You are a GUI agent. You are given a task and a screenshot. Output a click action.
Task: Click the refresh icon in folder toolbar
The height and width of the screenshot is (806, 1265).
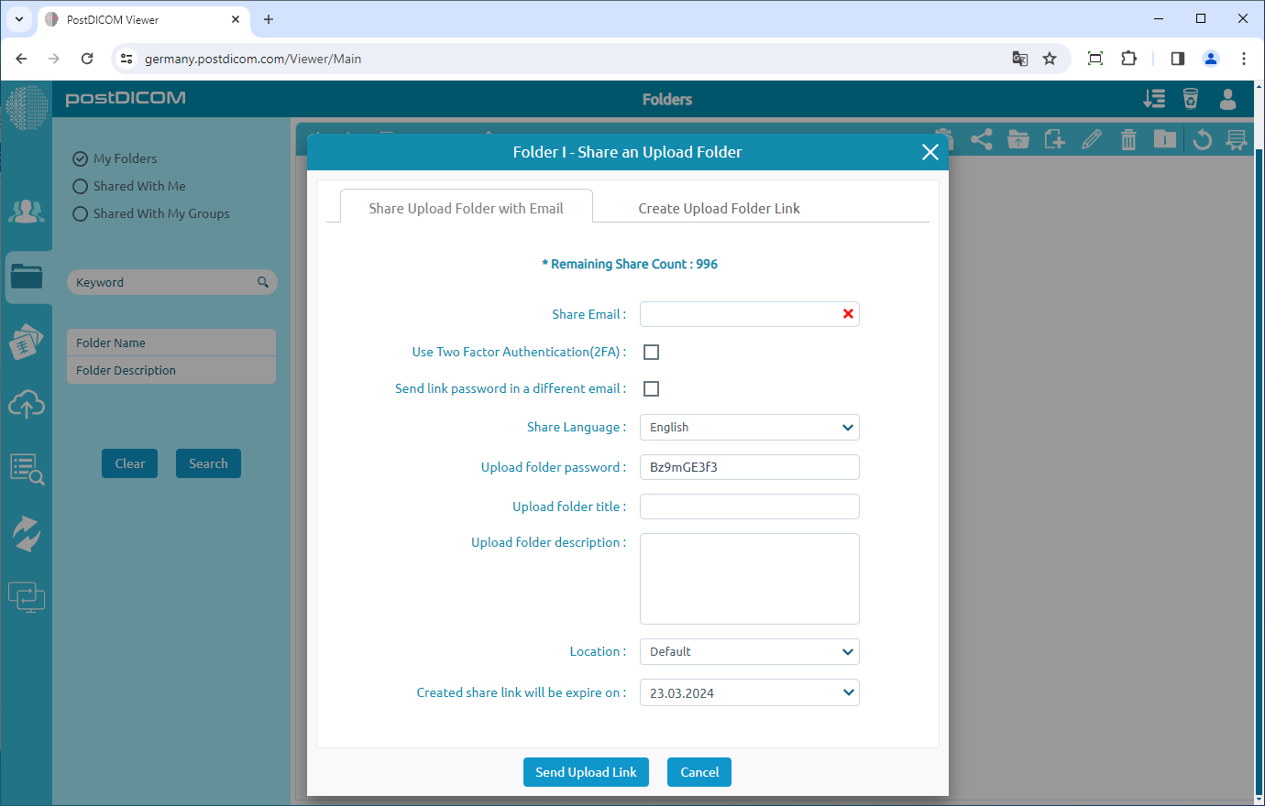click(x=1202, y=140)
